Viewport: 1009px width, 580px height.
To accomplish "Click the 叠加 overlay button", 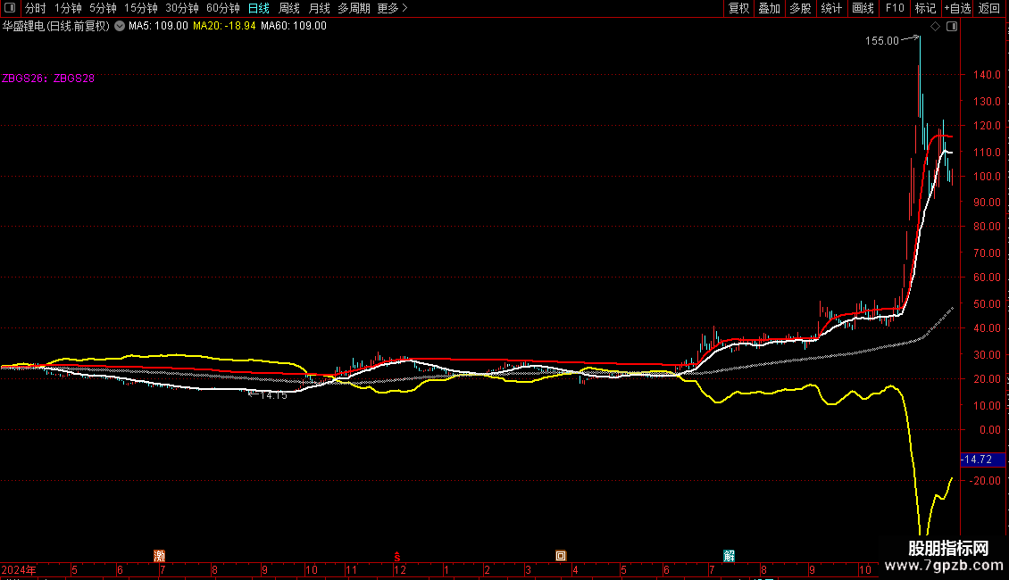I will point(769,8).
